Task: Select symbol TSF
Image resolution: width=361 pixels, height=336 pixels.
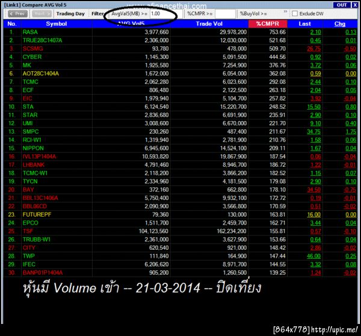Action: pyautogui.click(x=28, y=231)
